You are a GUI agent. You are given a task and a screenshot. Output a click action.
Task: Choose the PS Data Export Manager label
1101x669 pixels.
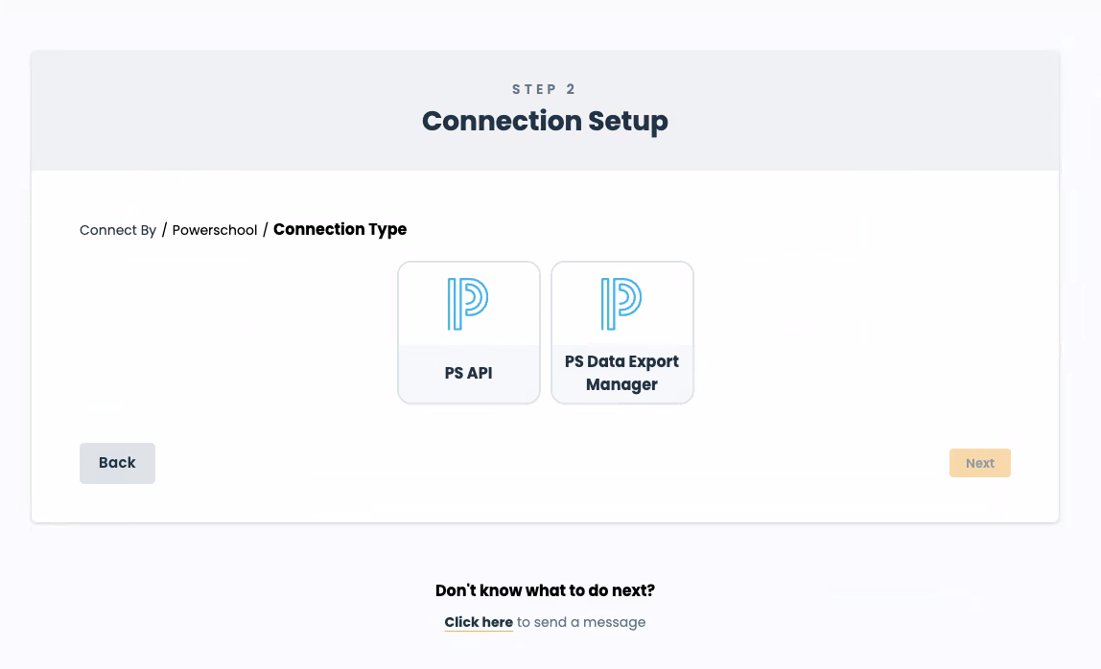point(622,373)
